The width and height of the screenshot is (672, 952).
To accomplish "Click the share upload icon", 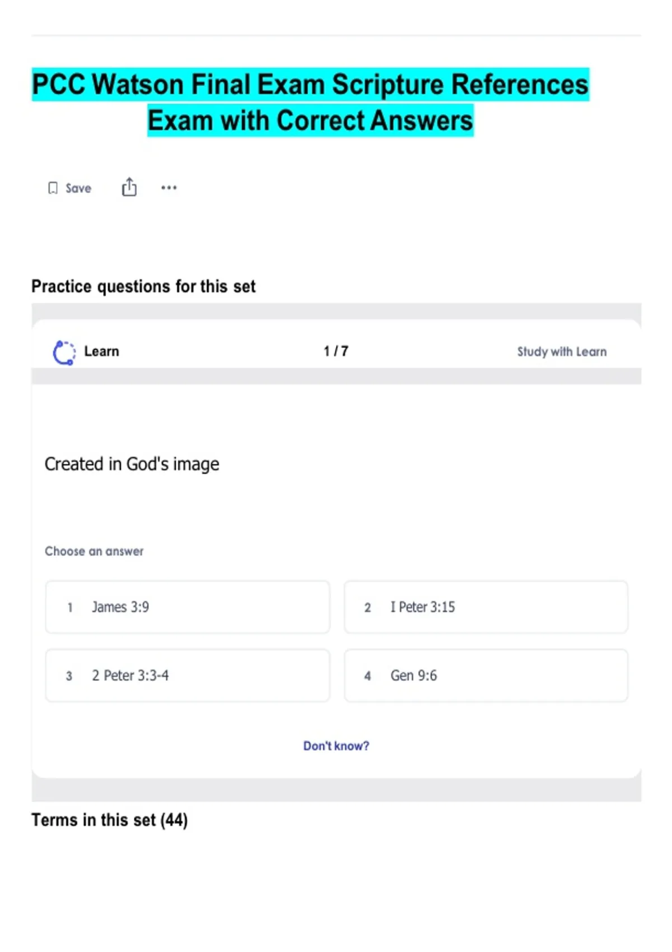I will (129, 187).
